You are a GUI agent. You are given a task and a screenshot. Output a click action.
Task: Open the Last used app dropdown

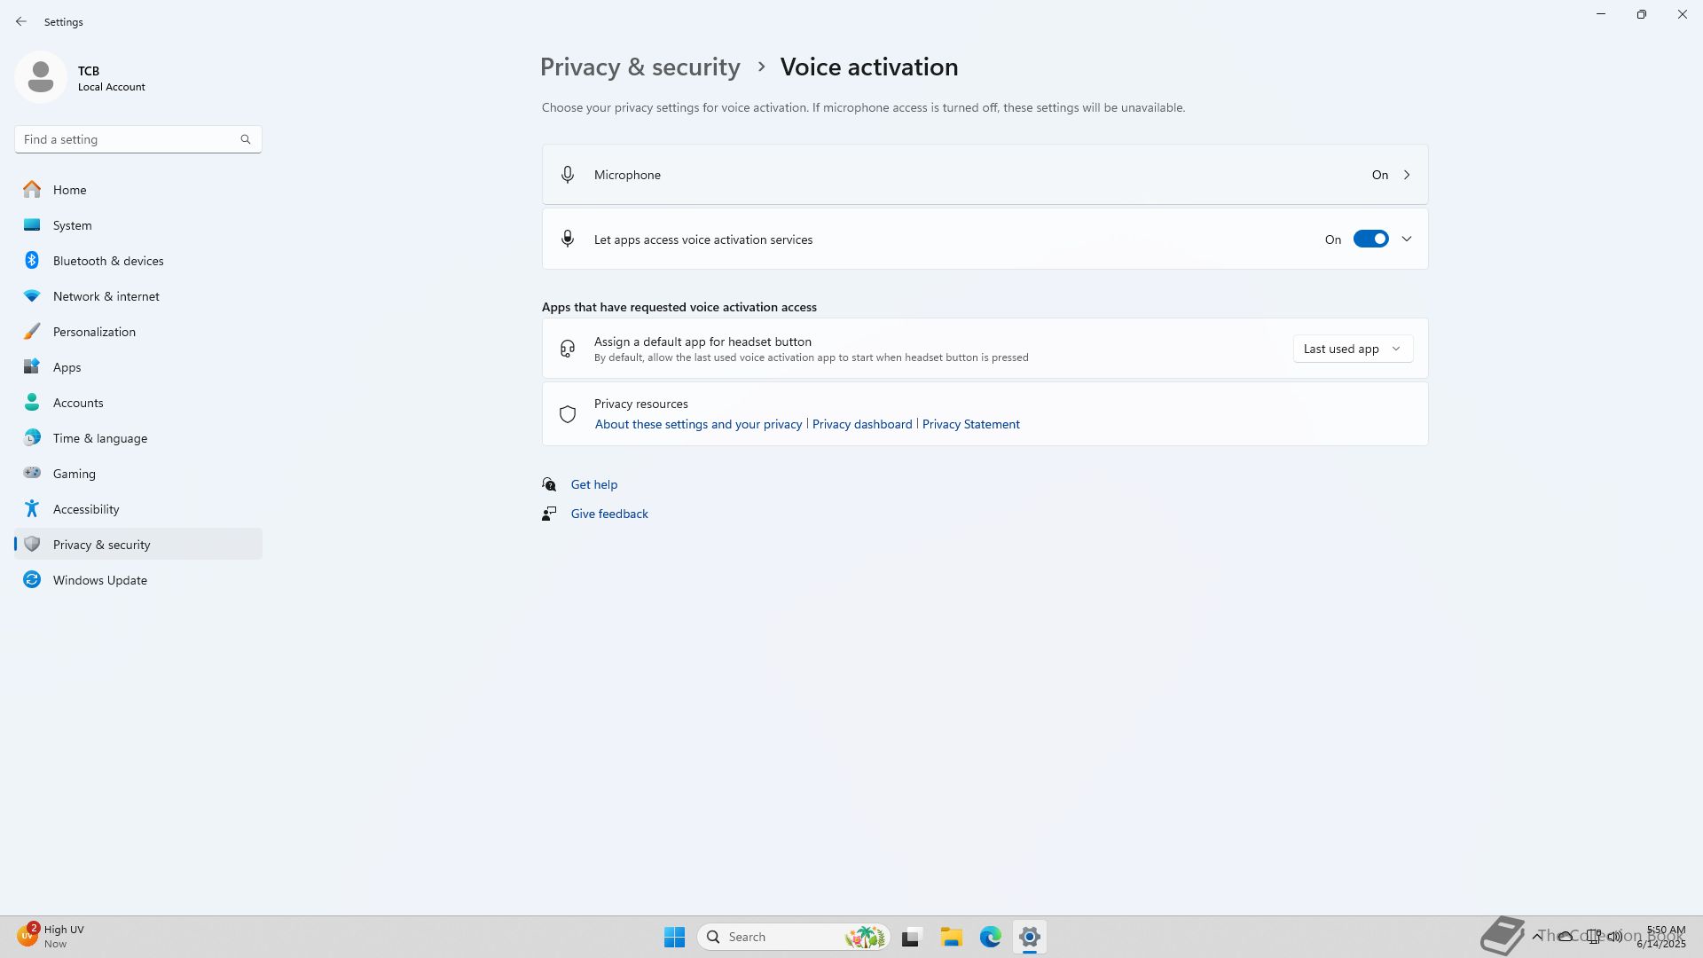point(1352,349)
